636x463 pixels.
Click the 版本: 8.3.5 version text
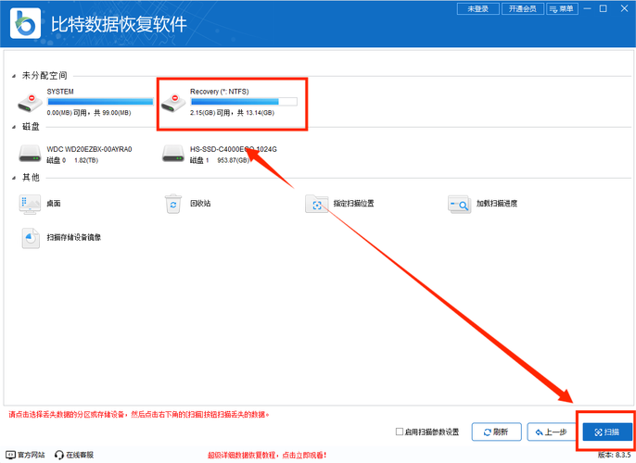pos(614,455)
